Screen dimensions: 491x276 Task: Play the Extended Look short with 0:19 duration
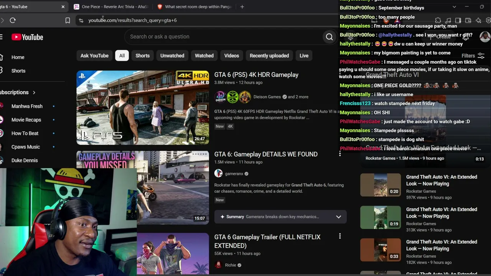[x=381, y=217]
